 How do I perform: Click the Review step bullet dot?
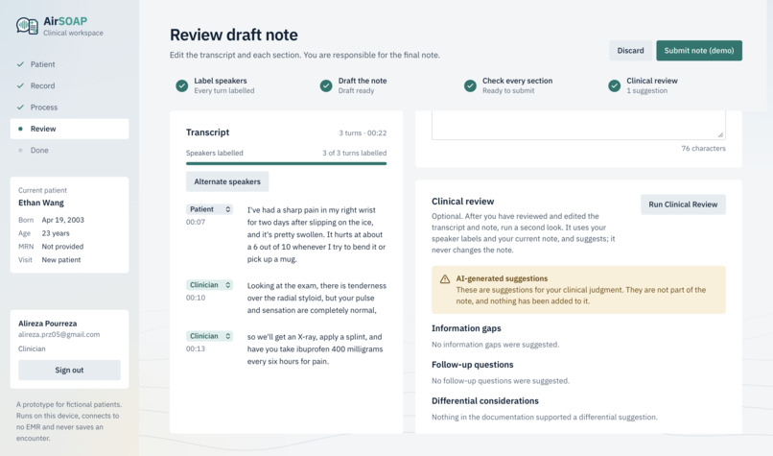(20, 129)
